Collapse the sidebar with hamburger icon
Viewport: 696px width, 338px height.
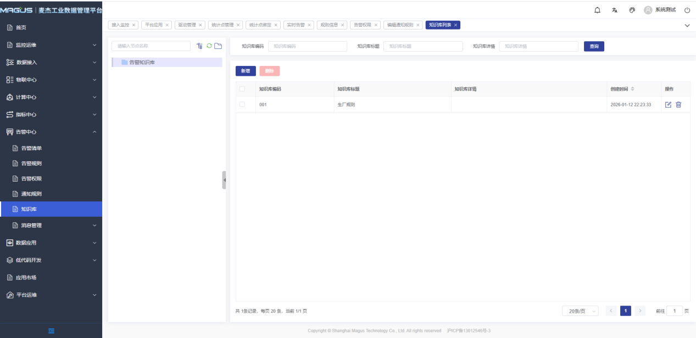pyautogui.click(x=51, y=330)
